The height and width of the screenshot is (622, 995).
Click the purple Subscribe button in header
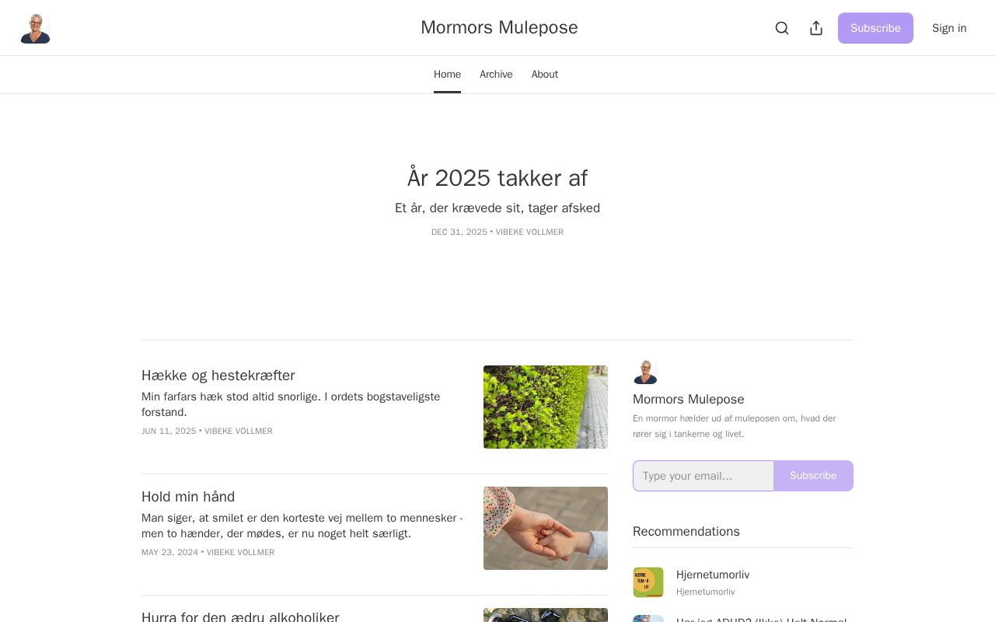875,28
